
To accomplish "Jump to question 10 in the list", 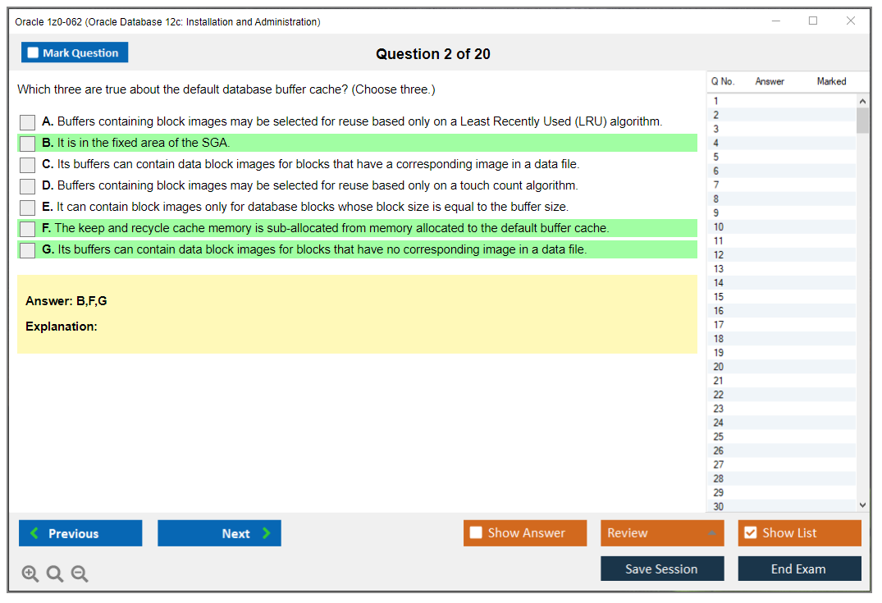I will 719,227.
